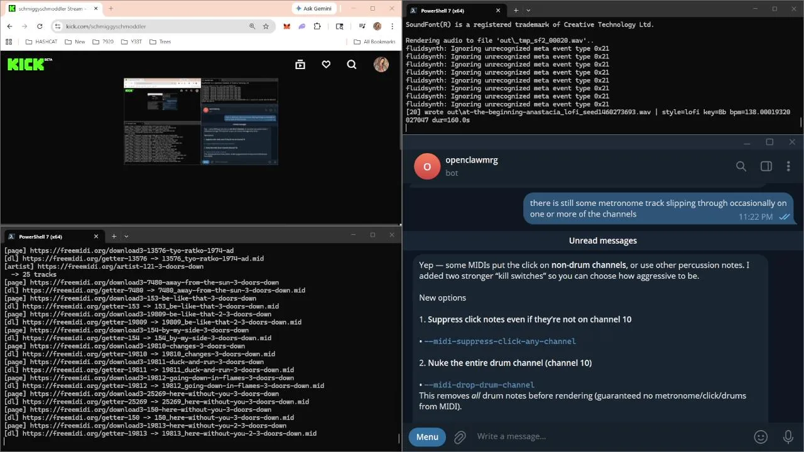Open the Y33T bookmarks folder
Image resolution: width=804 pixels, height=452 pixels.
point(131,41)
